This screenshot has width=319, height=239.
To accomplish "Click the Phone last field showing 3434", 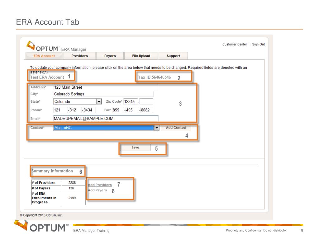I will click(x=89, y=110).
